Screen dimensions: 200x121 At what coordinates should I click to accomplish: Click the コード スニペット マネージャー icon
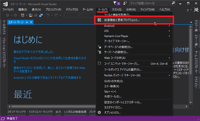pos(99,63)
